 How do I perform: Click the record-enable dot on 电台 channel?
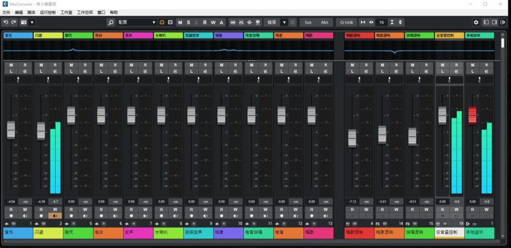pyautogui.click(x=102, y=215)
